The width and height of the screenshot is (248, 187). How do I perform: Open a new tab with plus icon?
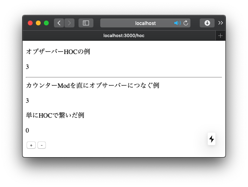coord(220,36)
